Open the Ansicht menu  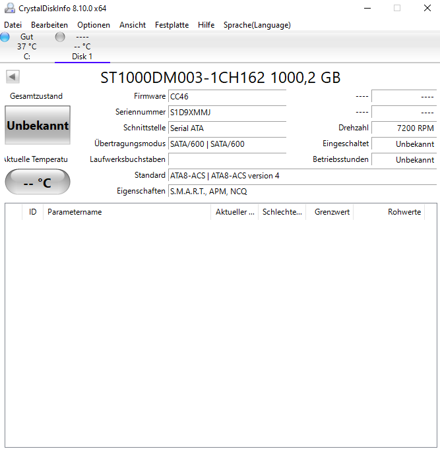point(133,25)
